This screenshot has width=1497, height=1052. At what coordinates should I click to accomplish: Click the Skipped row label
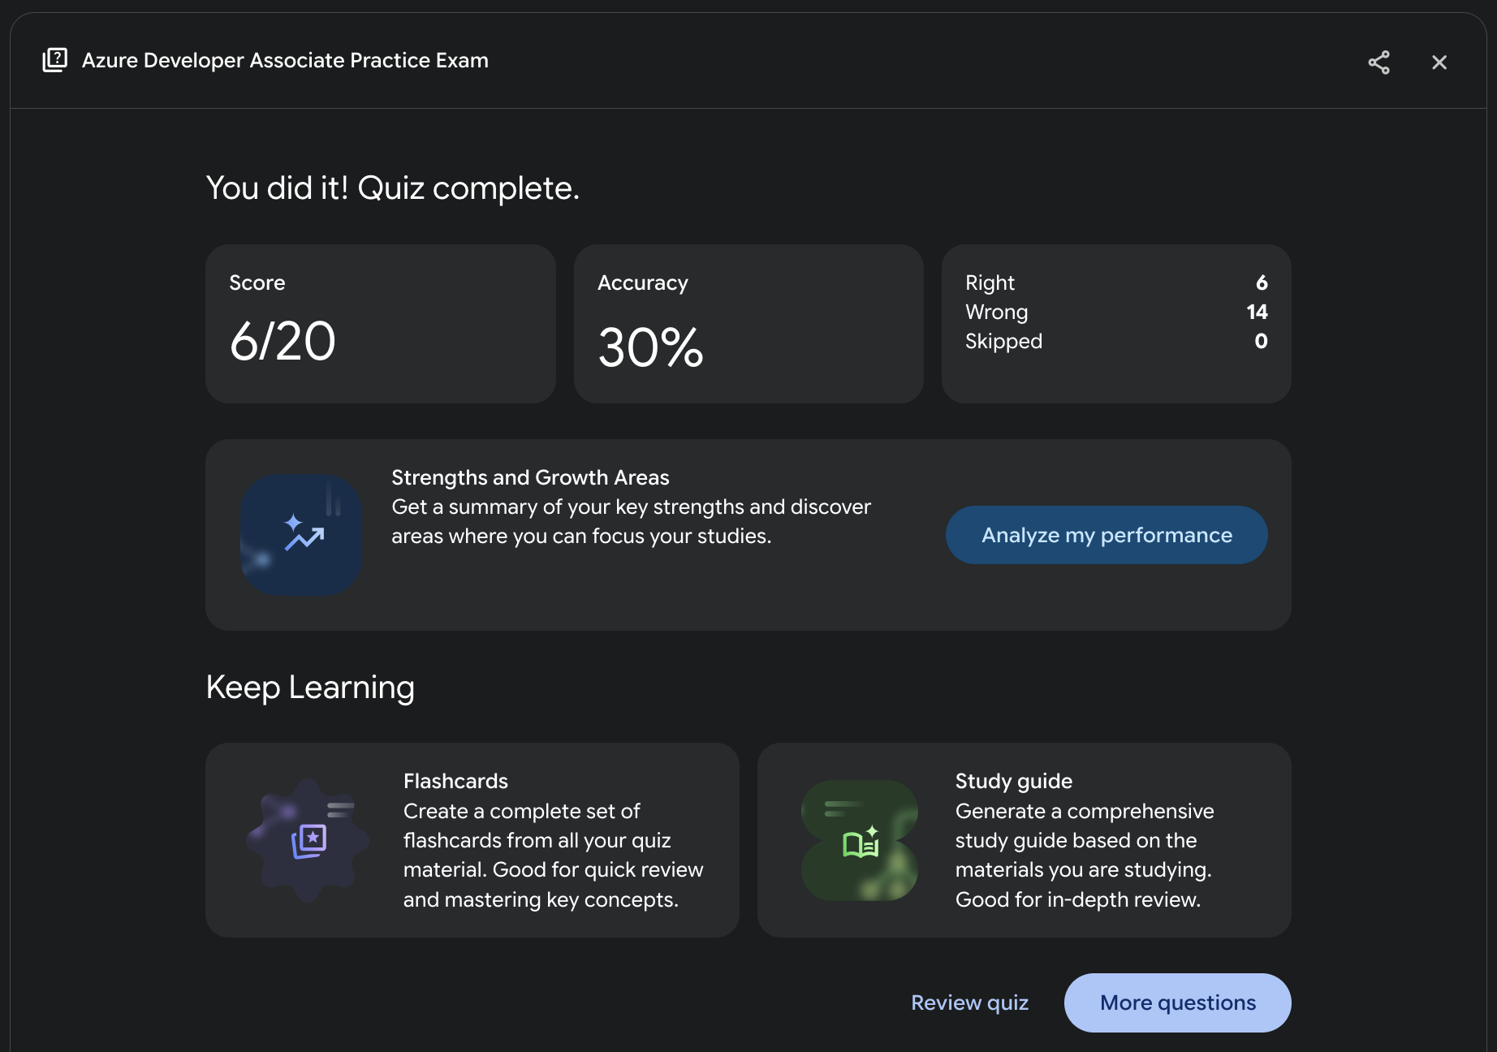click(x=1003, y=341)
